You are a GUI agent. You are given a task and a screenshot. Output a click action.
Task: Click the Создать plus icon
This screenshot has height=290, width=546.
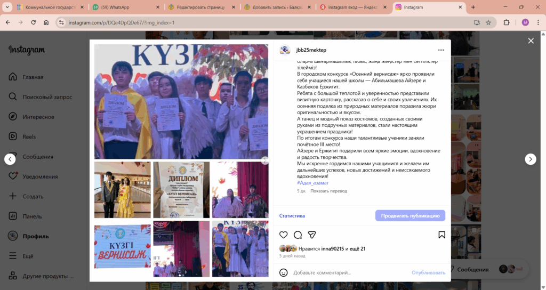(x=13, y=196)
